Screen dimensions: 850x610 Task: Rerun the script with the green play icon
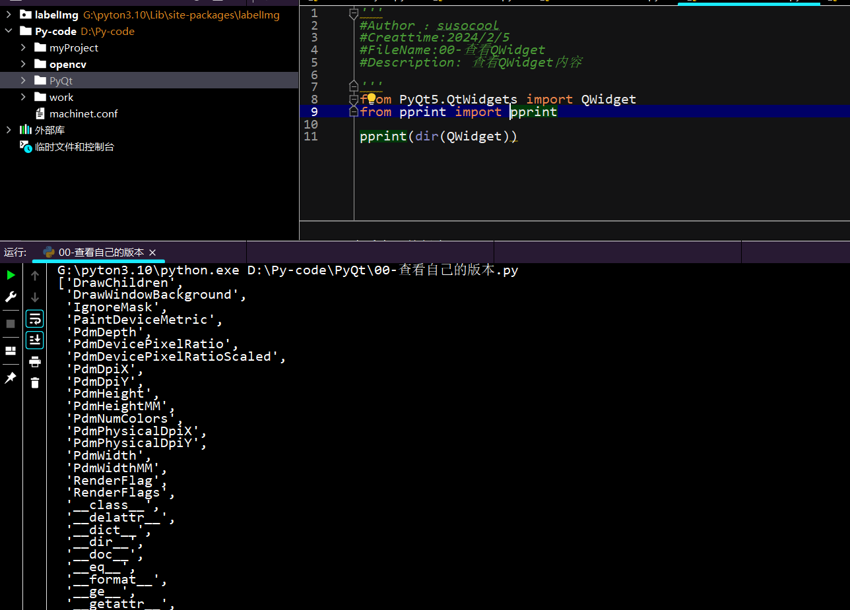pyautogui.click(x=11, y=274)
